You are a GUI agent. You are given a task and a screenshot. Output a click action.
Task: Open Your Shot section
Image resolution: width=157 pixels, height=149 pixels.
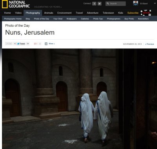coord(58,19)
